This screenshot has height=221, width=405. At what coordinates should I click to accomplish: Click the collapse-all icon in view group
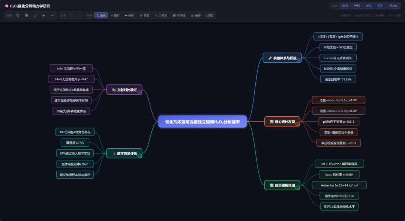(x=35, y=15)
